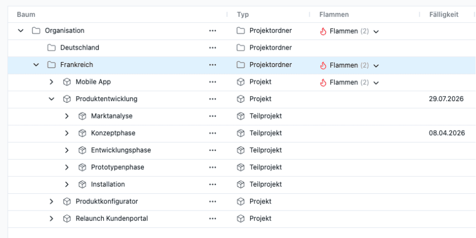Open the Flammen dropdown in Organisation row

coord(376,31)
